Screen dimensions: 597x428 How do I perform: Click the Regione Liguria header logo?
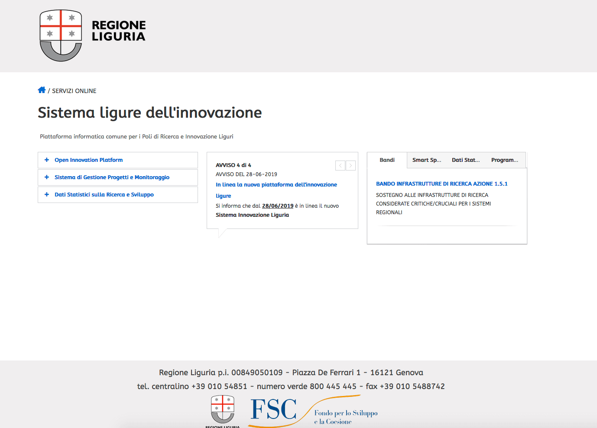(93, 35)
